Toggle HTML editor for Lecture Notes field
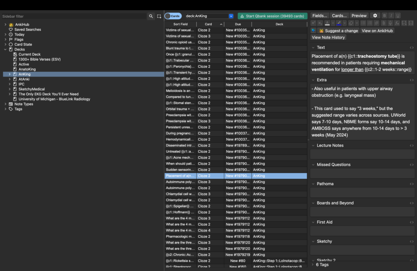The width and height of the screenshot is (417, 271). [x=412, y=145]
